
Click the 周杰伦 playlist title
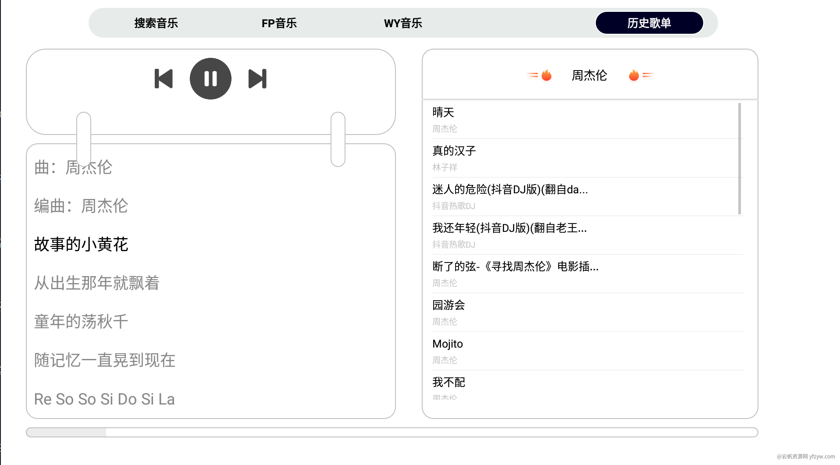[589, 75]
